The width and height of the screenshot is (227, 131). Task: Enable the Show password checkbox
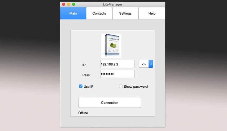121,86
